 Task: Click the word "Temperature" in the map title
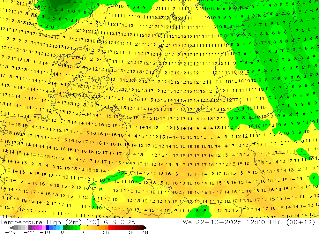(21, 222)
